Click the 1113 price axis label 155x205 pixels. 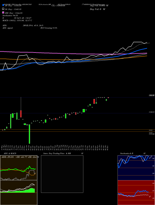pos(151,130)
